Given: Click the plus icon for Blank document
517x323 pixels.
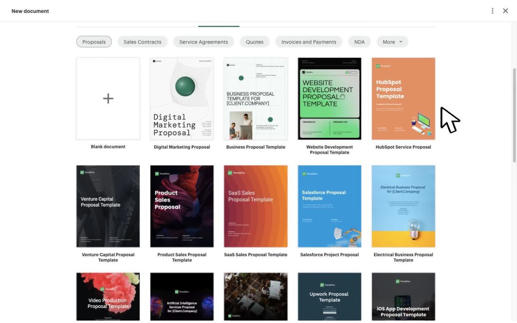Looking at the screenshot, I should (108, 99).
